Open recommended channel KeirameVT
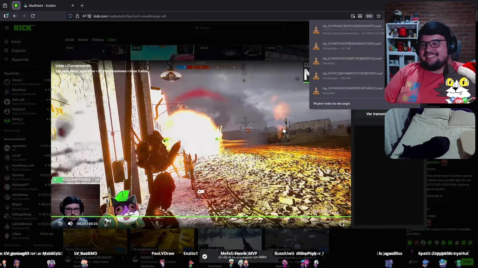This screenshot has width=478, height=268. tap(27, 187)
